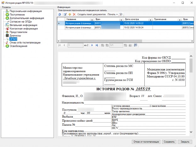Click the dark icon beside Диагнозы
The width and height of the screenshot is (196, 147).
(7, 35)
